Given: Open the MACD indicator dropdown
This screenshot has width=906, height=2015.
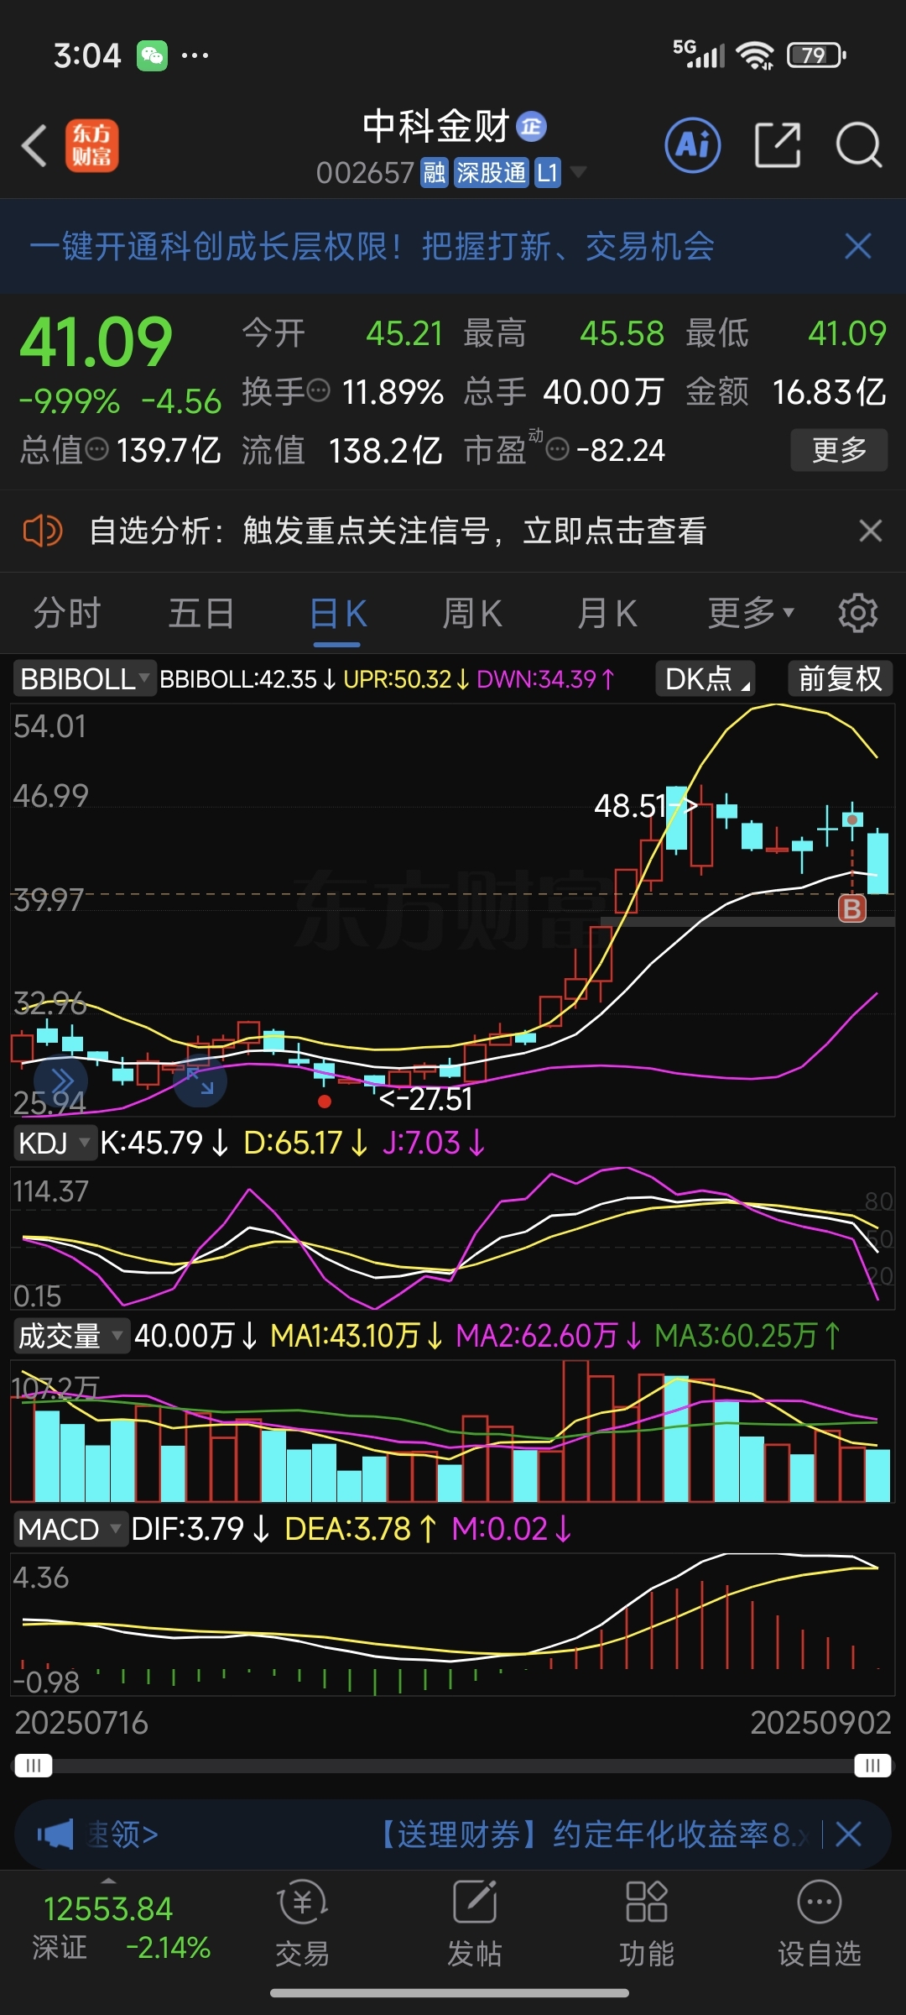Looking at the screenshot, I should point(71,1529).
